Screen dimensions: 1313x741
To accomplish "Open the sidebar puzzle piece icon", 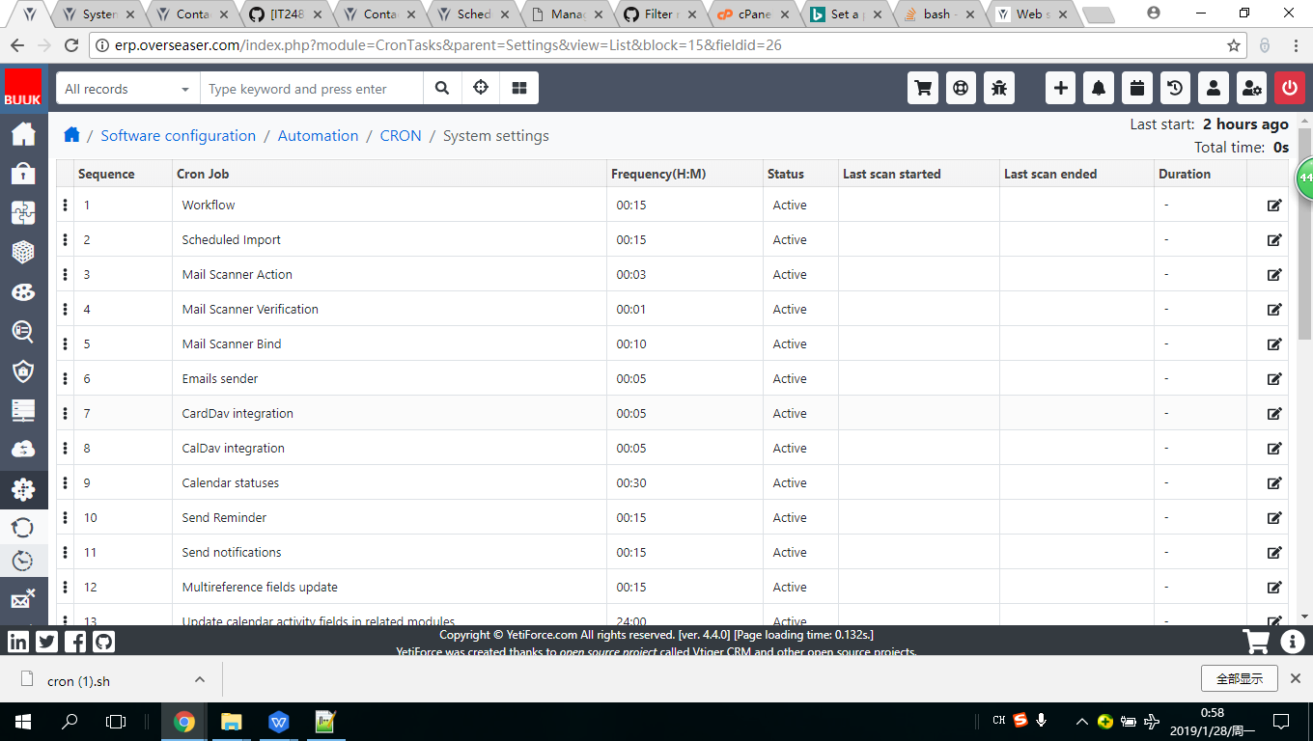I will 23,212.
